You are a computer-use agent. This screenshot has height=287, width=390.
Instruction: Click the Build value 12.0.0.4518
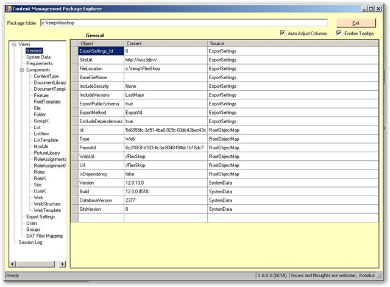166,191
